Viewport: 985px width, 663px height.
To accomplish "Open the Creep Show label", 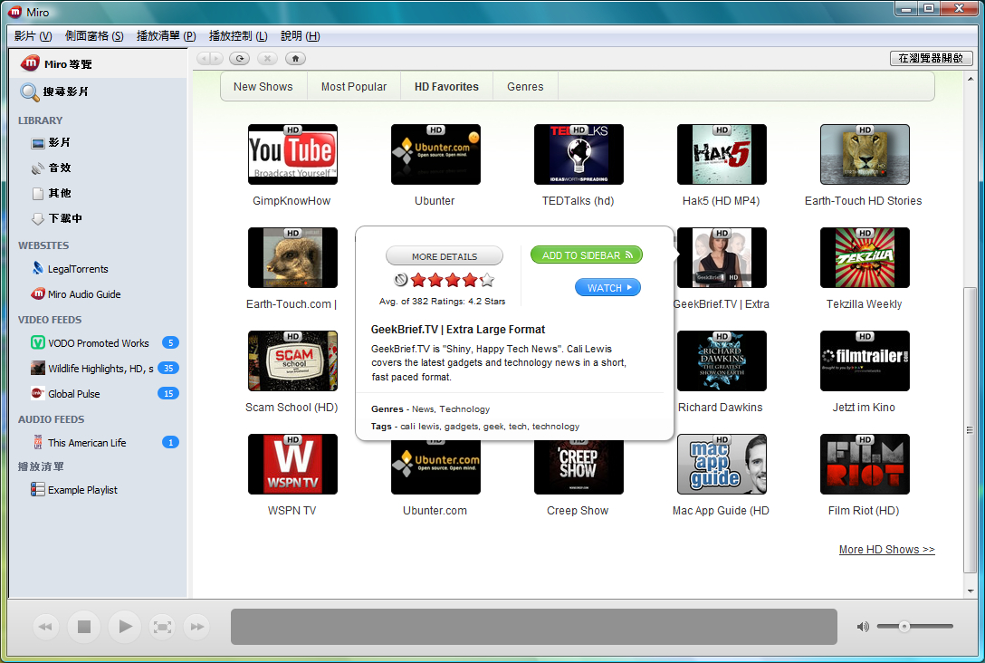I will (578, 511).
